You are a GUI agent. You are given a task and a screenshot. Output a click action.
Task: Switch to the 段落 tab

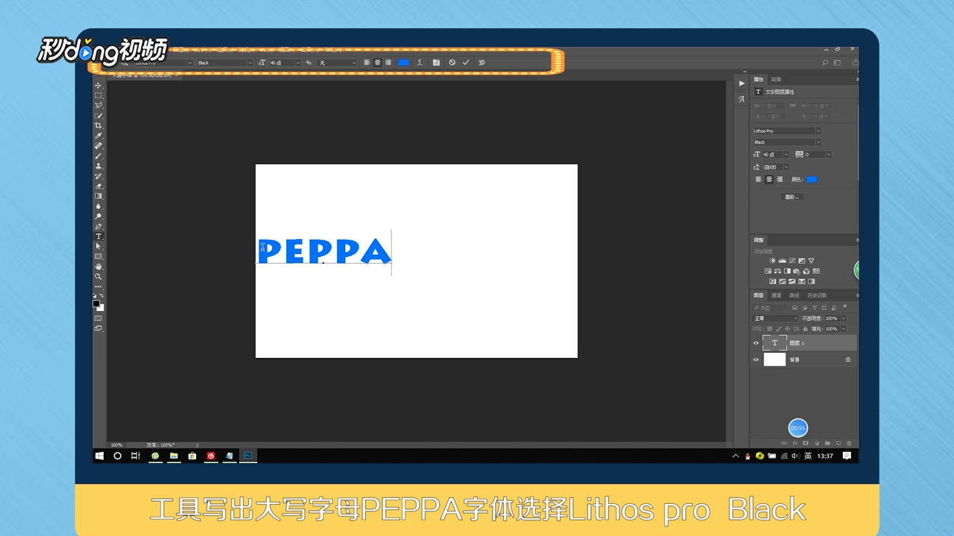[x=776, y=79]
